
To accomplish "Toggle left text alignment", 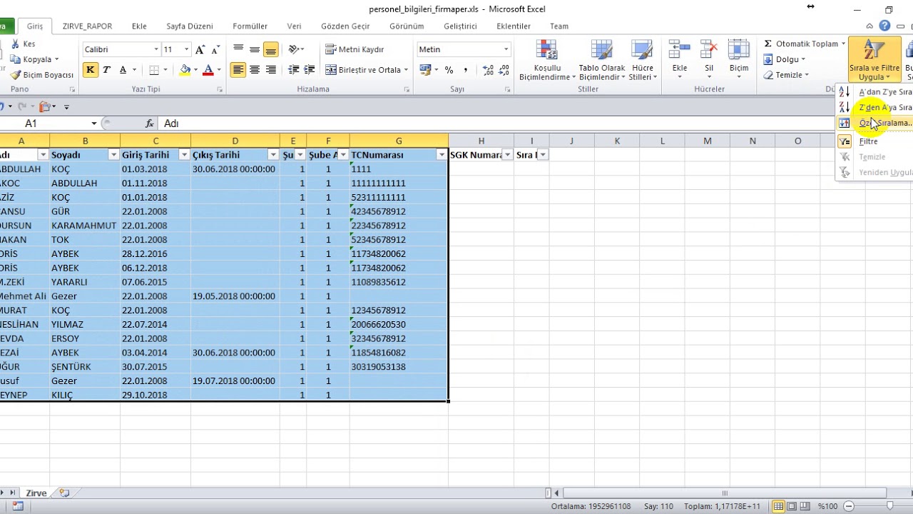I will pyautogui.click(x=238, y=70).
